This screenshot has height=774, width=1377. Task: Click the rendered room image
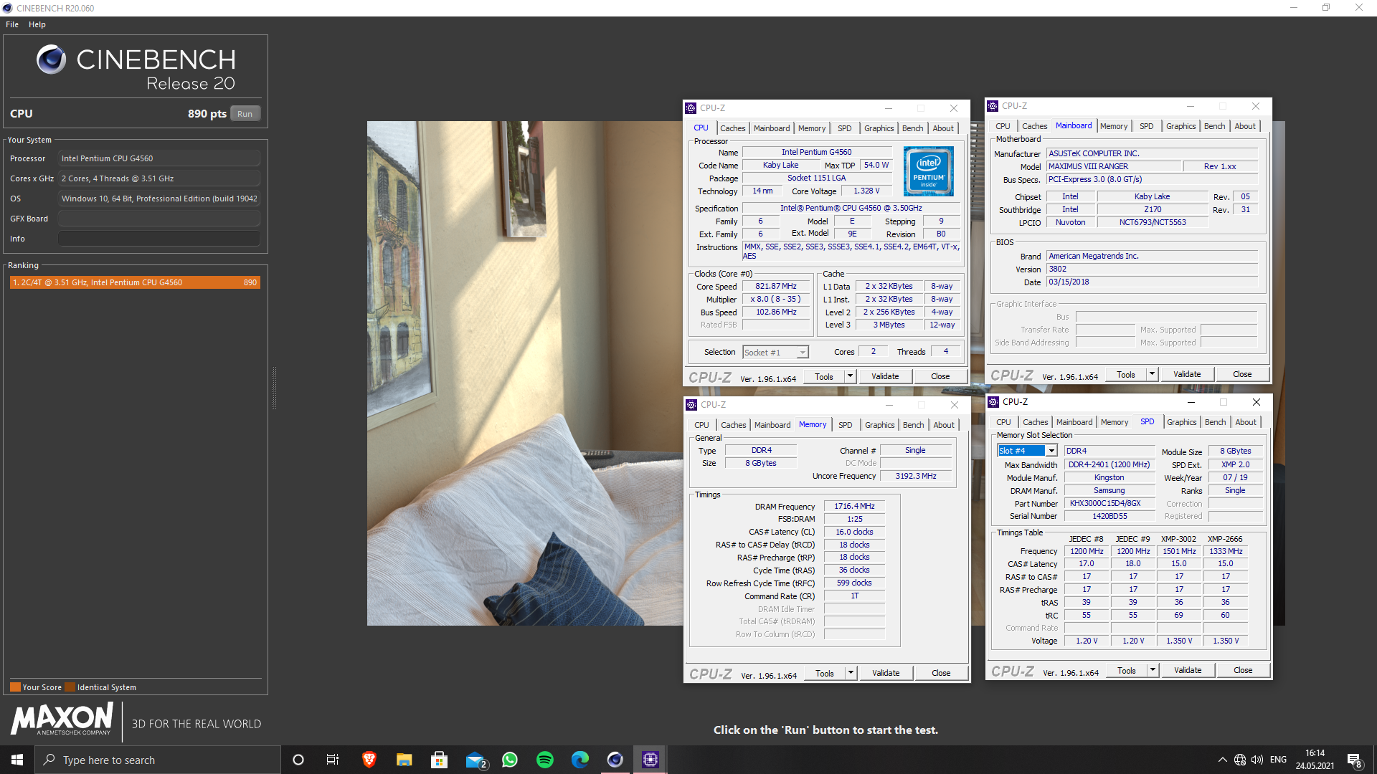525,373
